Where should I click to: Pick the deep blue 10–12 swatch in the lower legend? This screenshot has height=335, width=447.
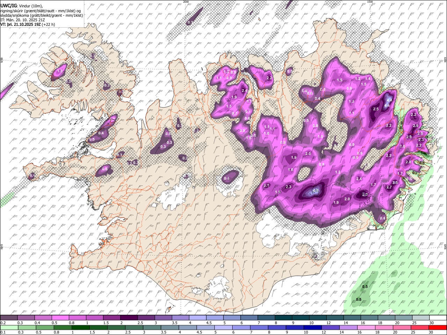point(313,328)
